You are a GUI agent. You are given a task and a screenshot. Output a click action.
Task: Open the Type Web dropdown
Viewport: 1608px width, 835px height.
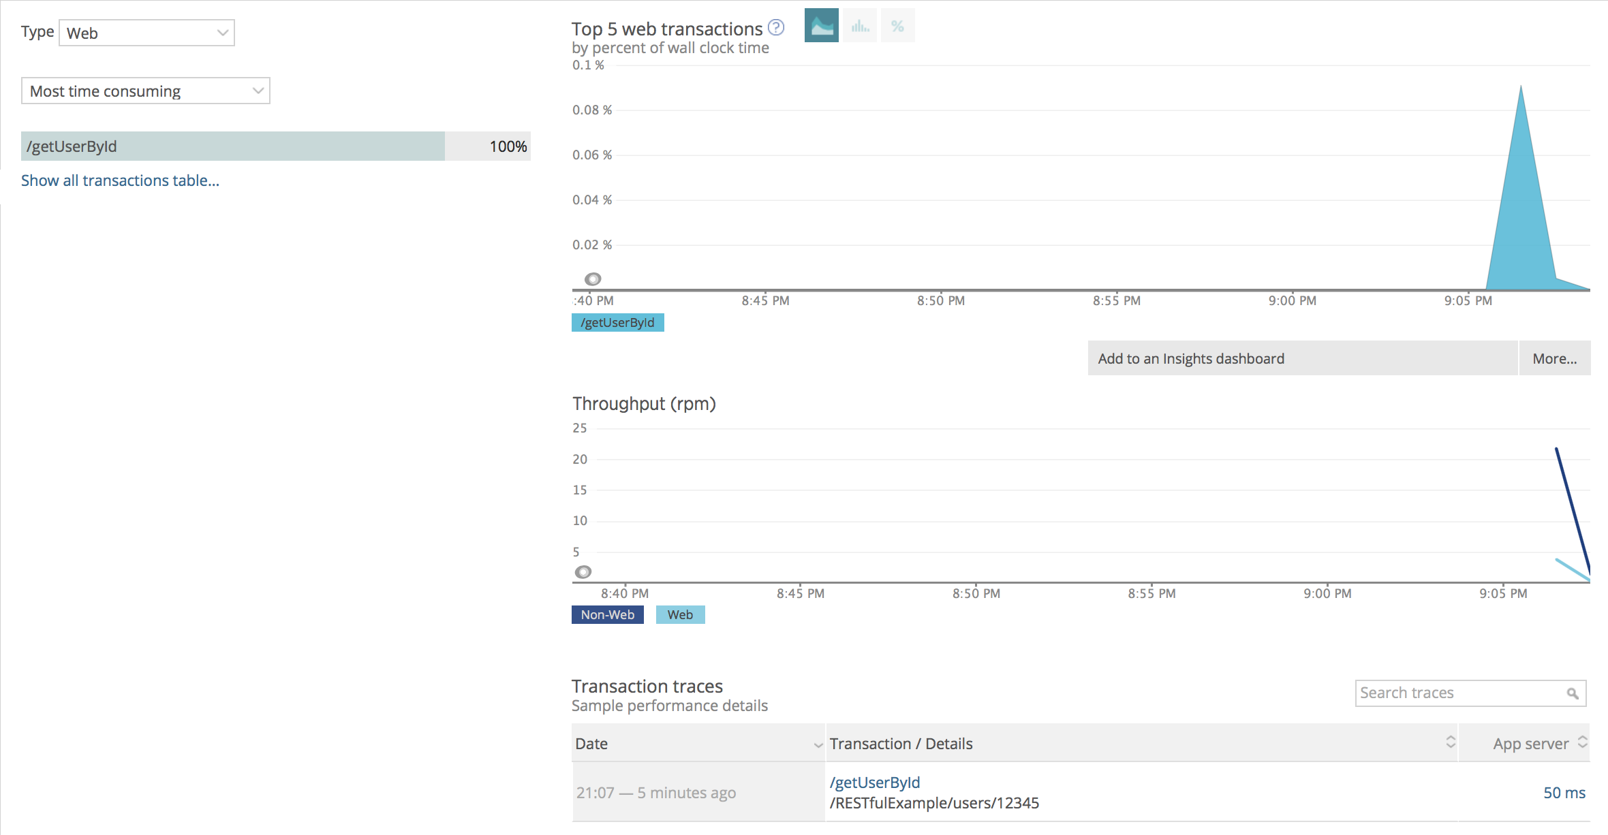146,33
